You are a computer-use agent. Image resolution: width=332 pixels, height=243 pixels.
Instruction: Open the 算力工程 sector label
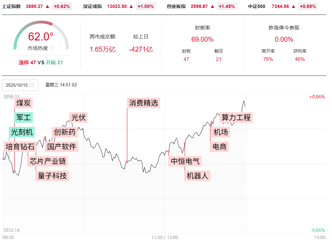click(x=236, y=118)
